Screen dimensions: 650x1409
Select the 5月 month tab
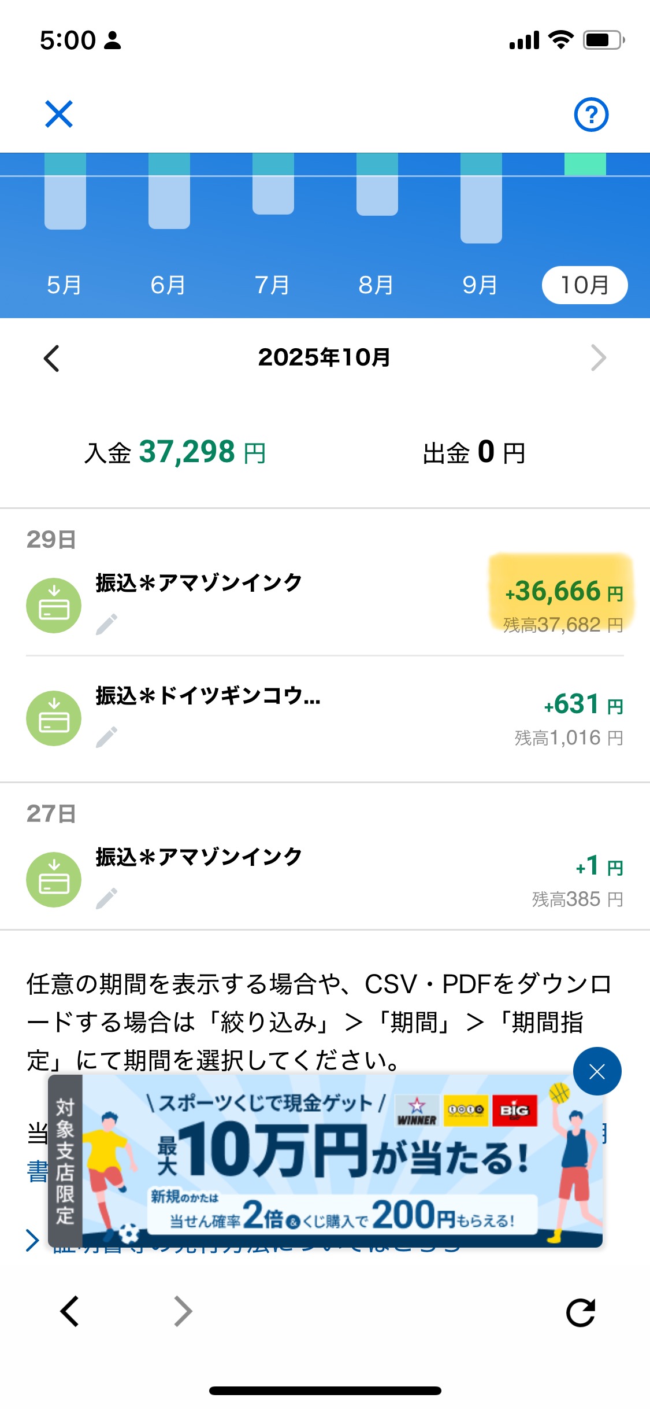[x=64, y=285]
